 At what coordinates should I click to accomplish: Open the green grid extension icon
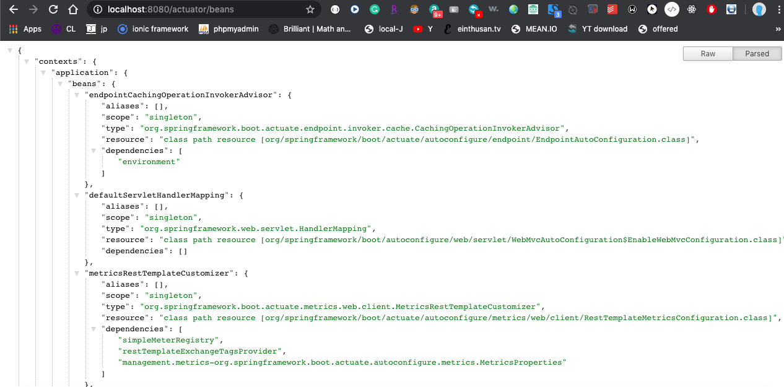pos(533,9)
